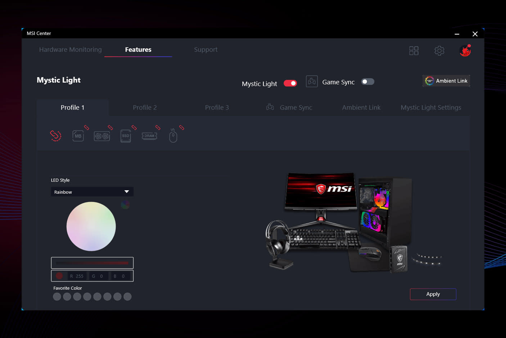506x338 pixels.
Task: Switch to the Profile 2 tab
Action: point(145,108)
